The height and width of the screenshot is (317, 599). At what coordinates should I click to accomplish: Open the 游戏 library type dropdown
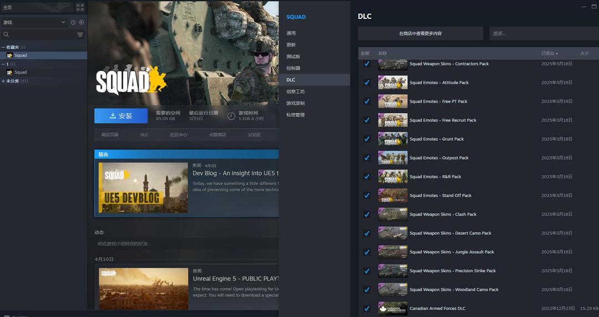tap(34, 23)
